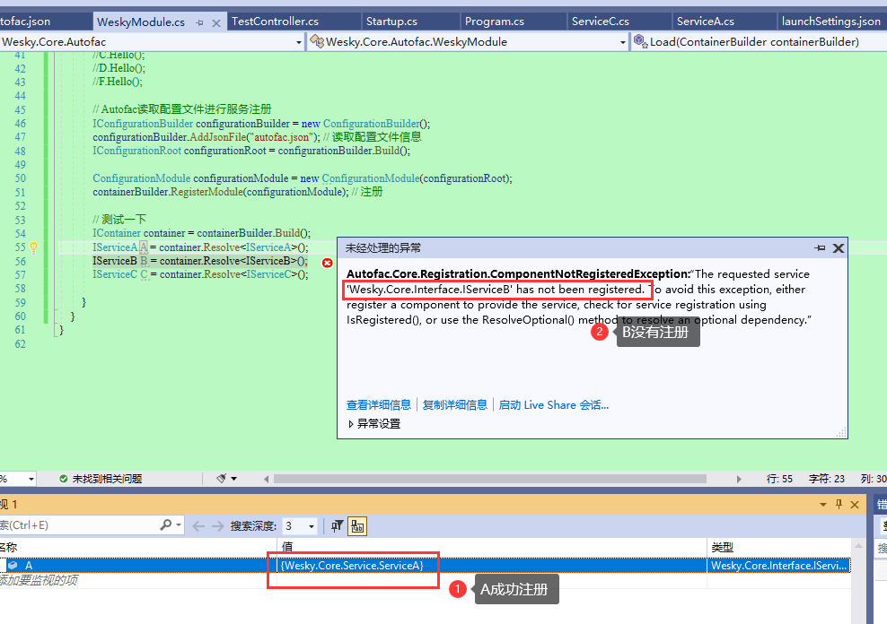Open the Wesky.Core.Autofac namespace dropdown
The width and height of the screenshot is (887, 624).
pyautogui.click(x=299, y=41)
